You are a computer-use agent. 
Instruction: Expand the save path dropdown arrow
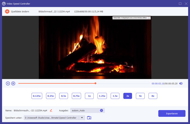(82, 118)
